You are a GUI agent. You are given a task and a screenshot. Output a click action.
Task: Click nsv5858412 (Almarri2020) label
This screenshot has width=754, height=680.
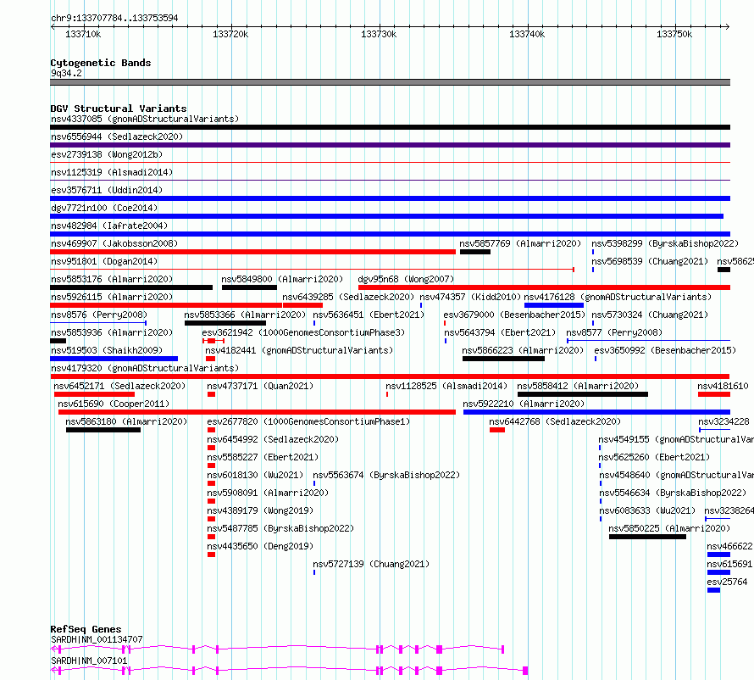(x=578, y=386)
